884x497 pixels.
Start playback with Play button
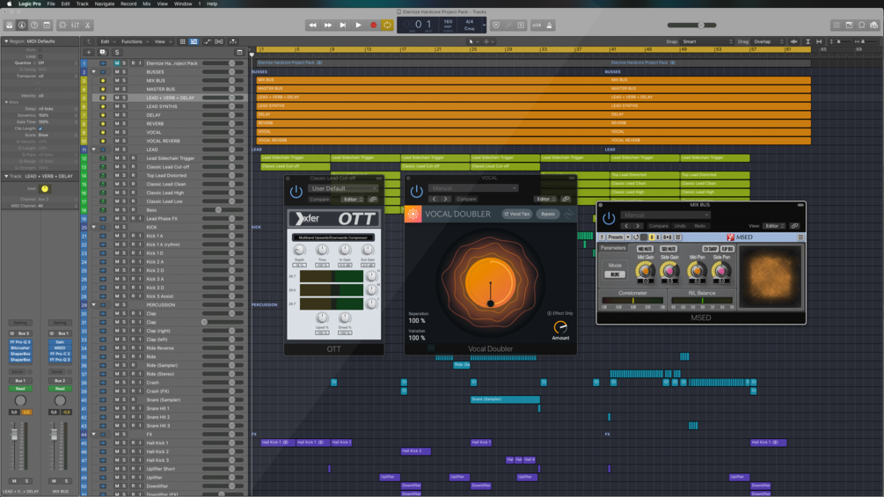[358, 25]
